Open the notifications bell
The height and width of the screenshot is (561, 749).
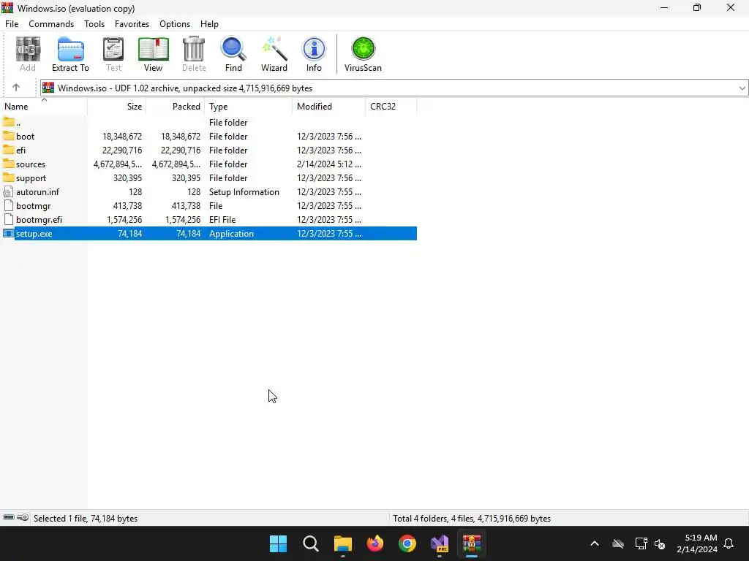[x=729, y=543]
